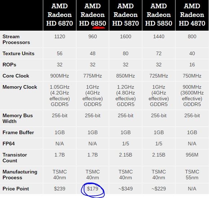This screenshot has width=209, height=198.
Task: Select the AMD Radeon HD 6850 header
Action: [93, 15]
